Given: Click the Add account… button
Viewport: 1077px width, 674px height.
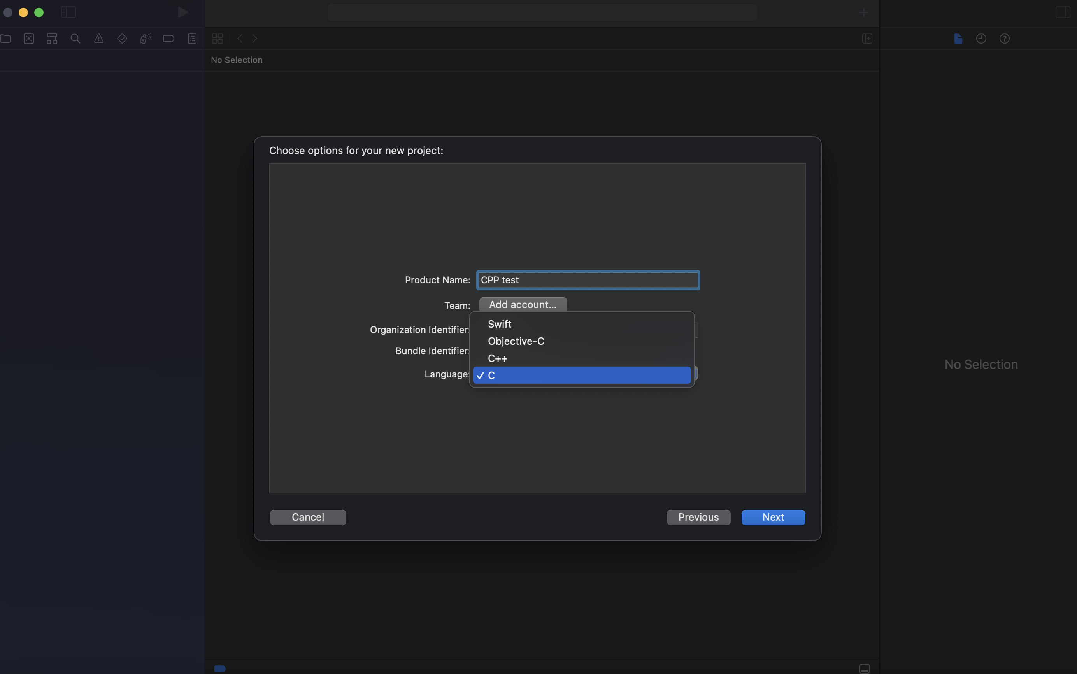Looking at the screenshot, I should tap(523, 304).
